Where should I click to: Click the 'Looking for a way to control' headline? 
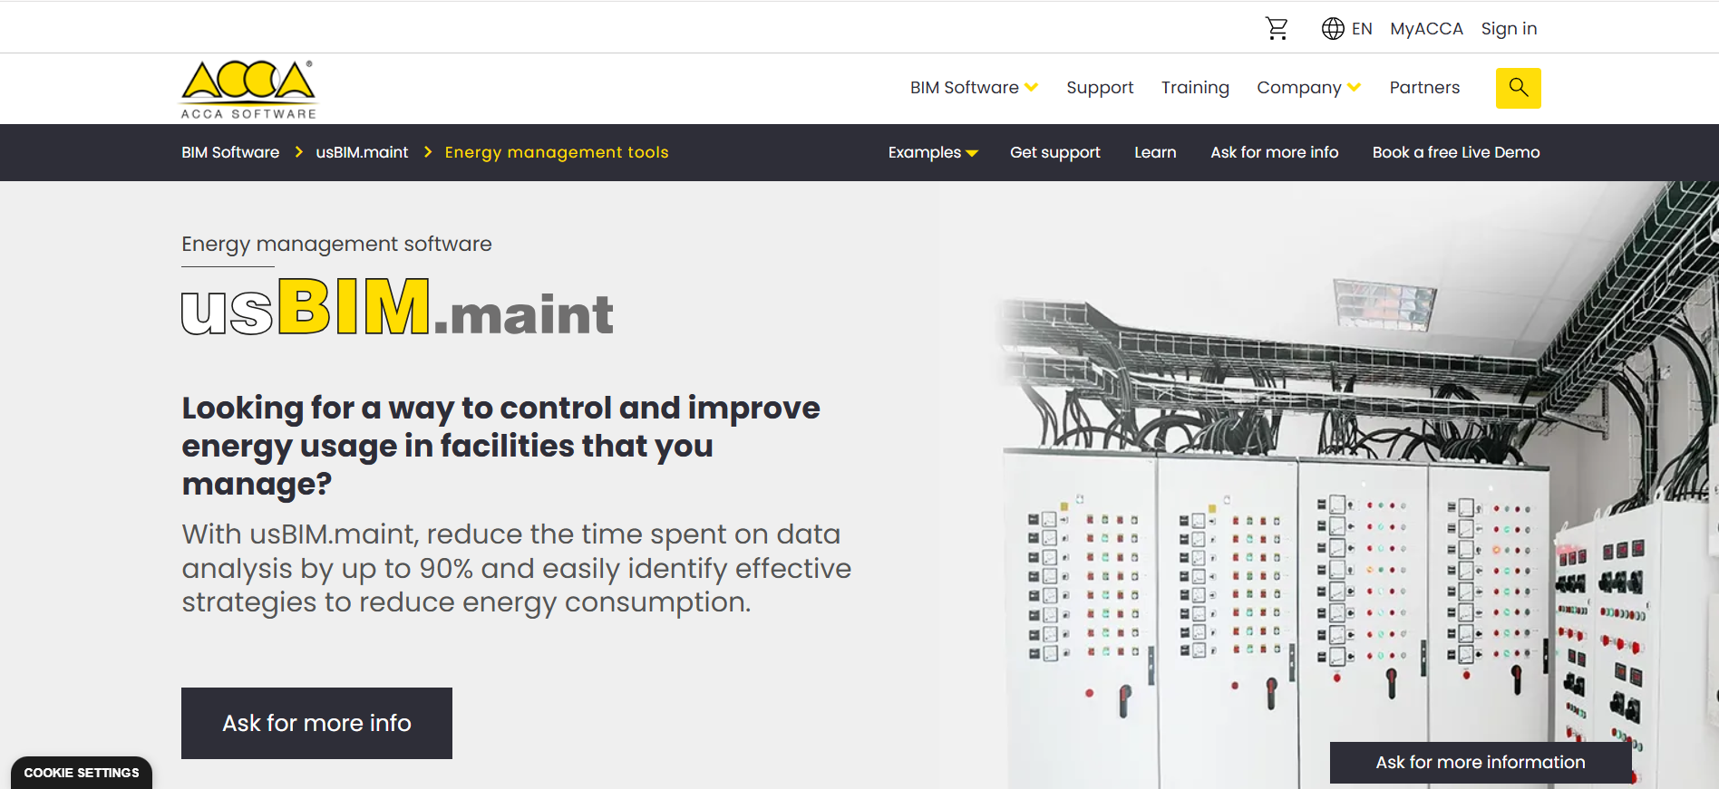(500, 446)
